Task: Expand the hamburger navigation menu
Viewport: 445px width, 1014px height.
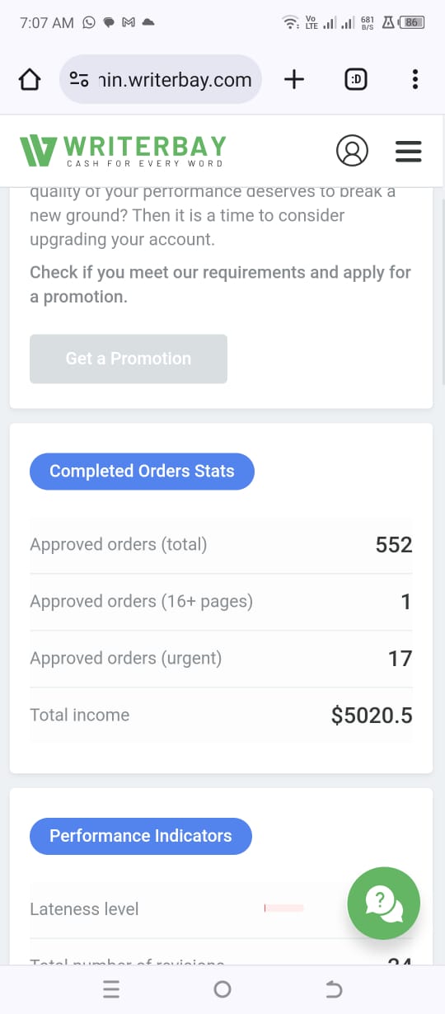Action: pyautogui.click(x=409, y=151)
